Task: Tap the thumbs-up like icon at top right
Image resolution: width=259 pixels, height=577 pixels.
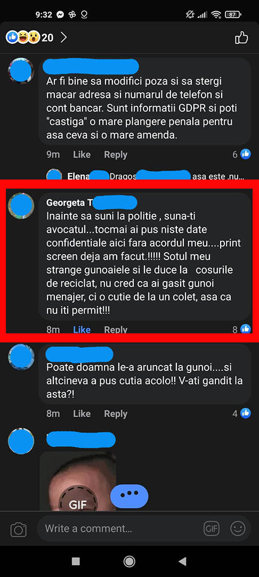Action: pyautogui.click(x=241, y=37)
